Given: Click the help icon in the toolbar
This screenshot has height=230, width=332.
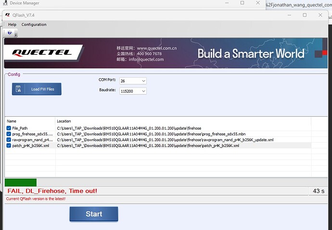Looking at the screenshot, I should 10,33.
